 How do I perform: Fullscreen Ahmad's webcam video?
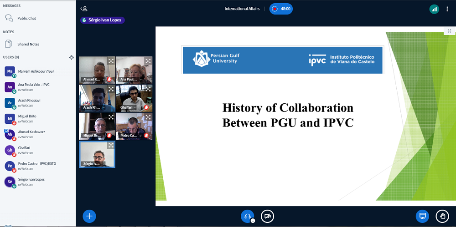tap(111, 61)
